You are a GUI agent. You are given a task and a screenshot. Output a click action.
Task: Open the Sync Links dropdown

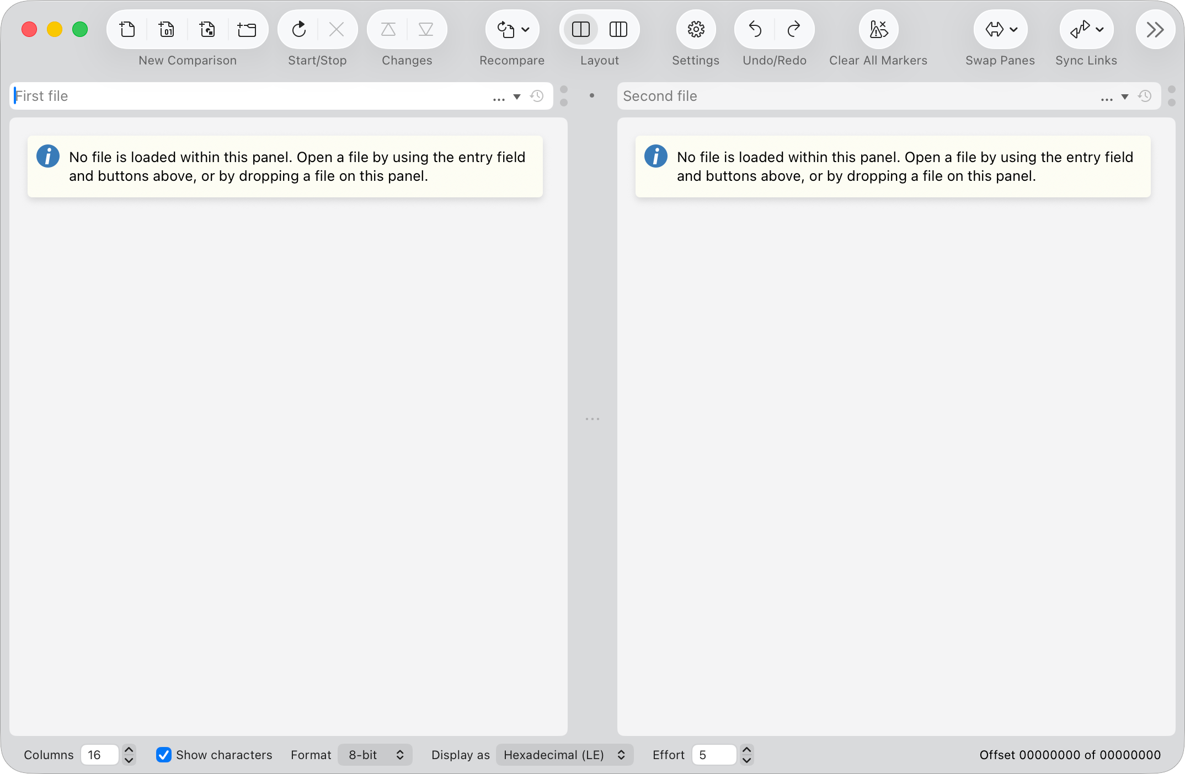(x=1087, y=29)
